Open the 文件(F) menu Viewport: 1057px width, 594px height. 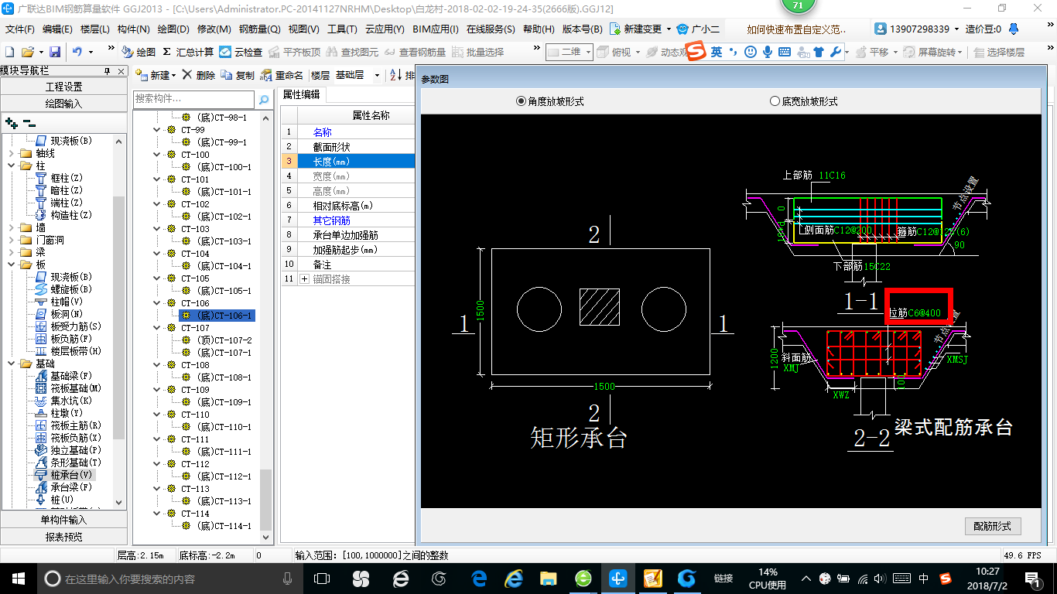20,29
